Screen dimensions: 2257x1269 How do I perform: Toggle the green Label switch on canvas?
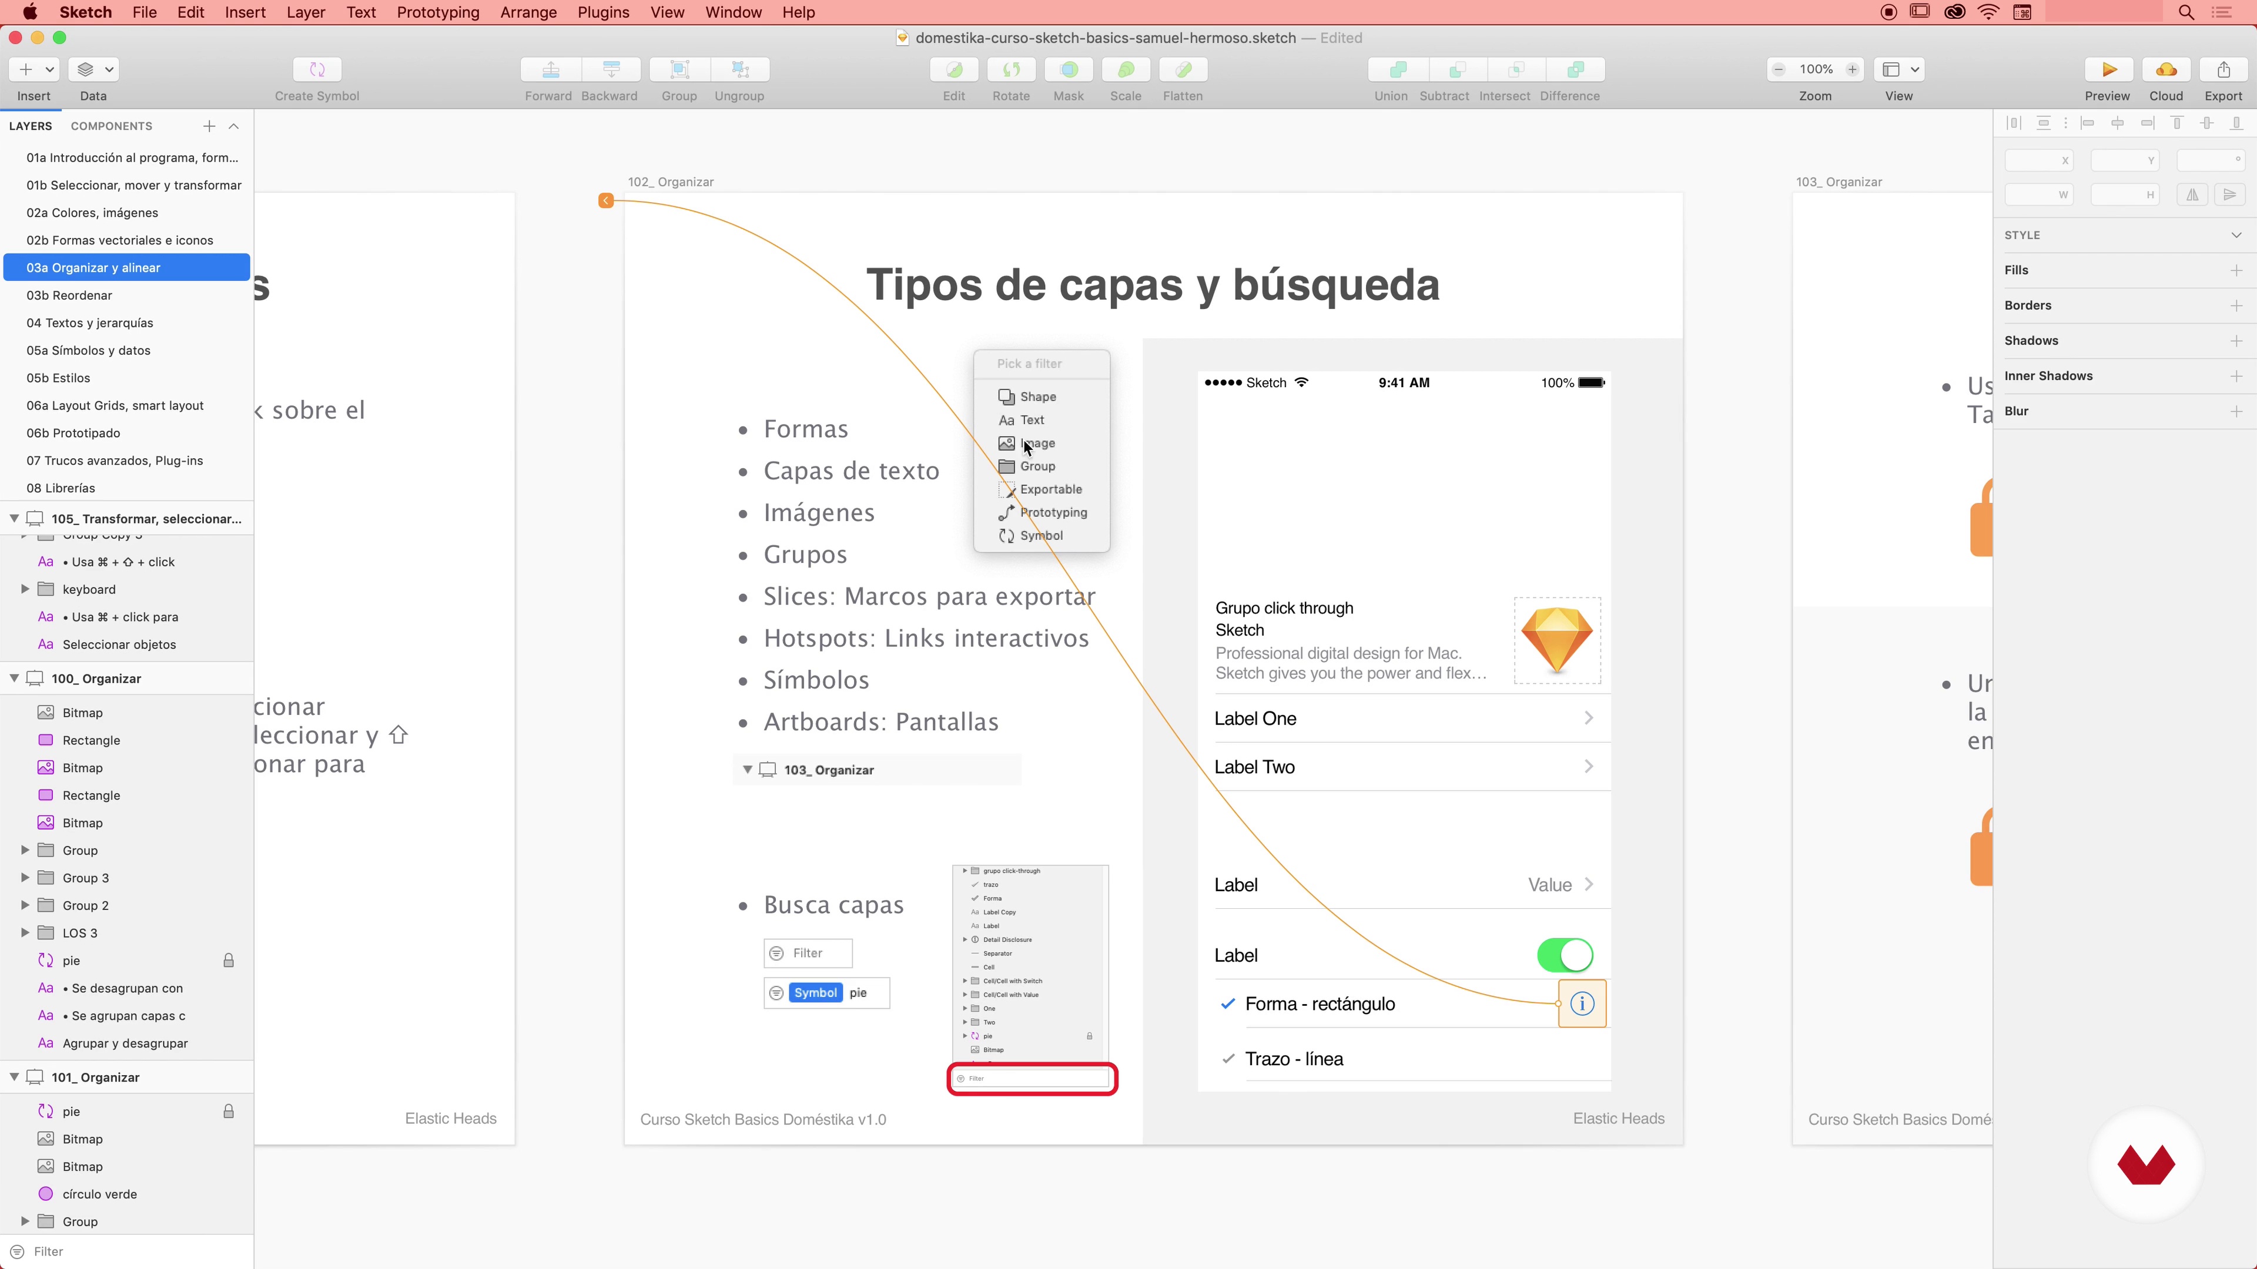click(1565, 955)
